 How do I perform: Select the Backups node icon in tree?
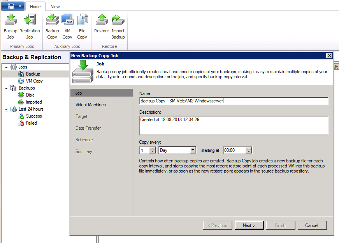pos(14,88)
